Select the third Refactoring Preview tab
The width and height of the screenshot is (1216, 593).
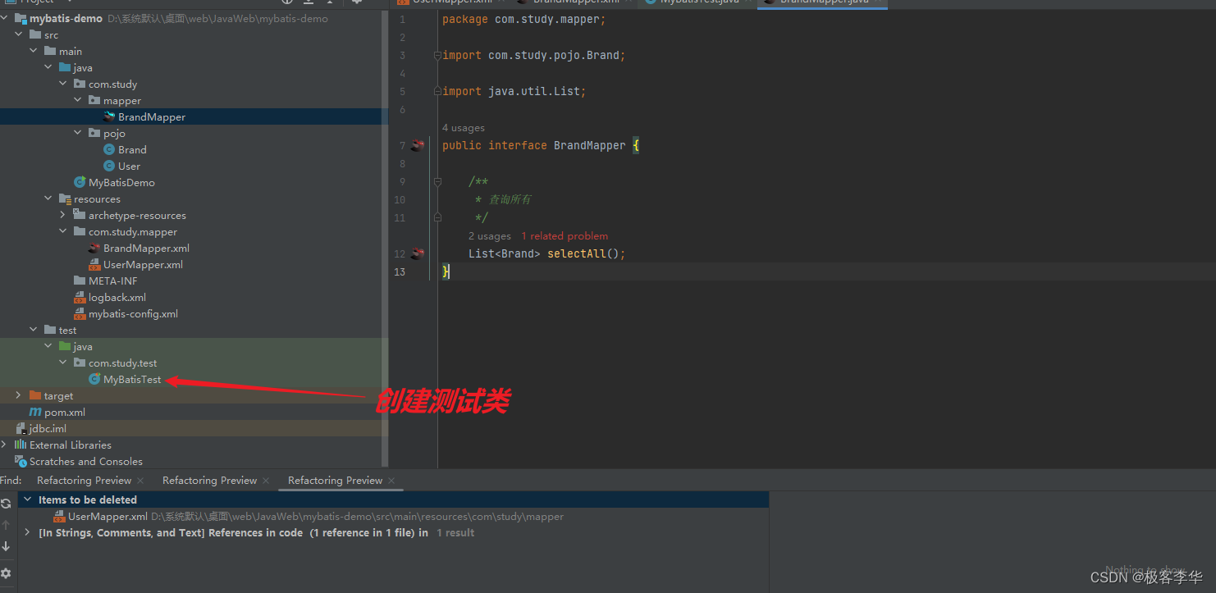[x=335, y=481]
